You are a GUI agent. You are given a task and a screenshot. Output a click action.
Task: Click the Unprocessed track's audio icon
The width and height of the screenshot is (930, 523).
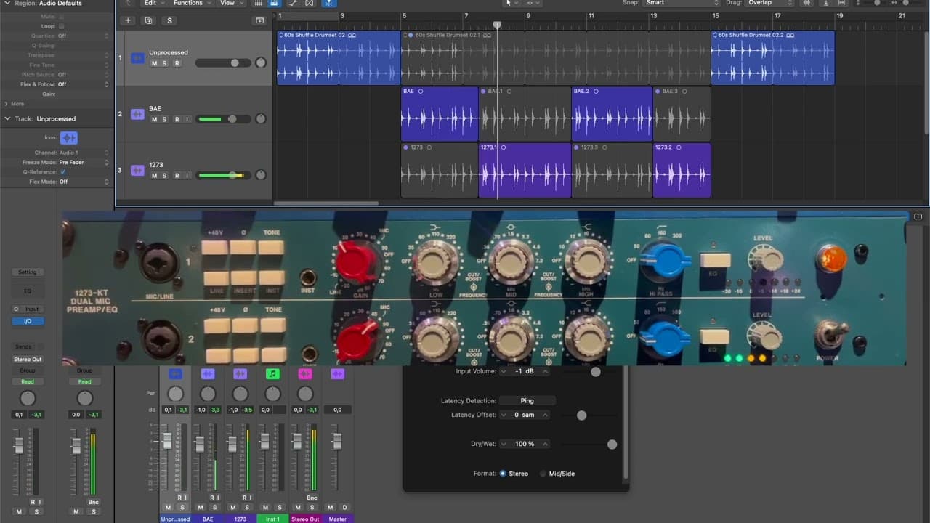[x=137, y=58]
